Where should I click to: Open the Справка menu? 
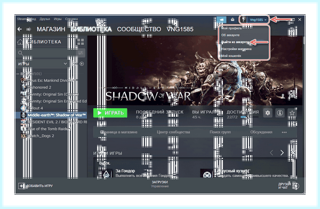tap(71, 19)
